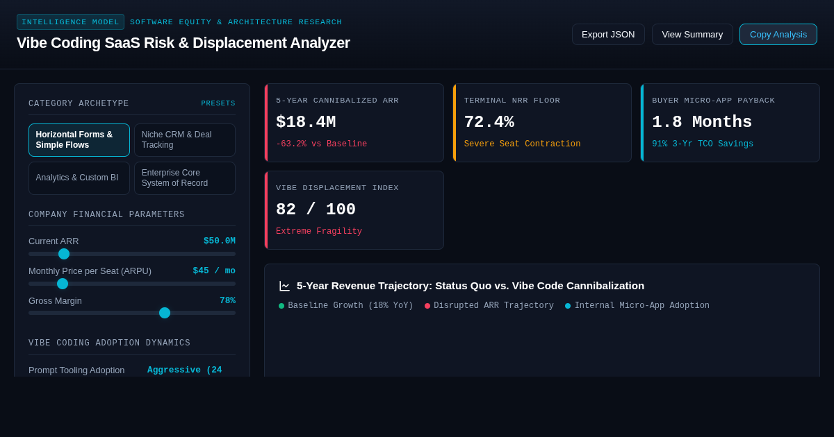Screen dimensions: 834x437
Task: Click the Extreme Fragility label
Action: (319, 232)
